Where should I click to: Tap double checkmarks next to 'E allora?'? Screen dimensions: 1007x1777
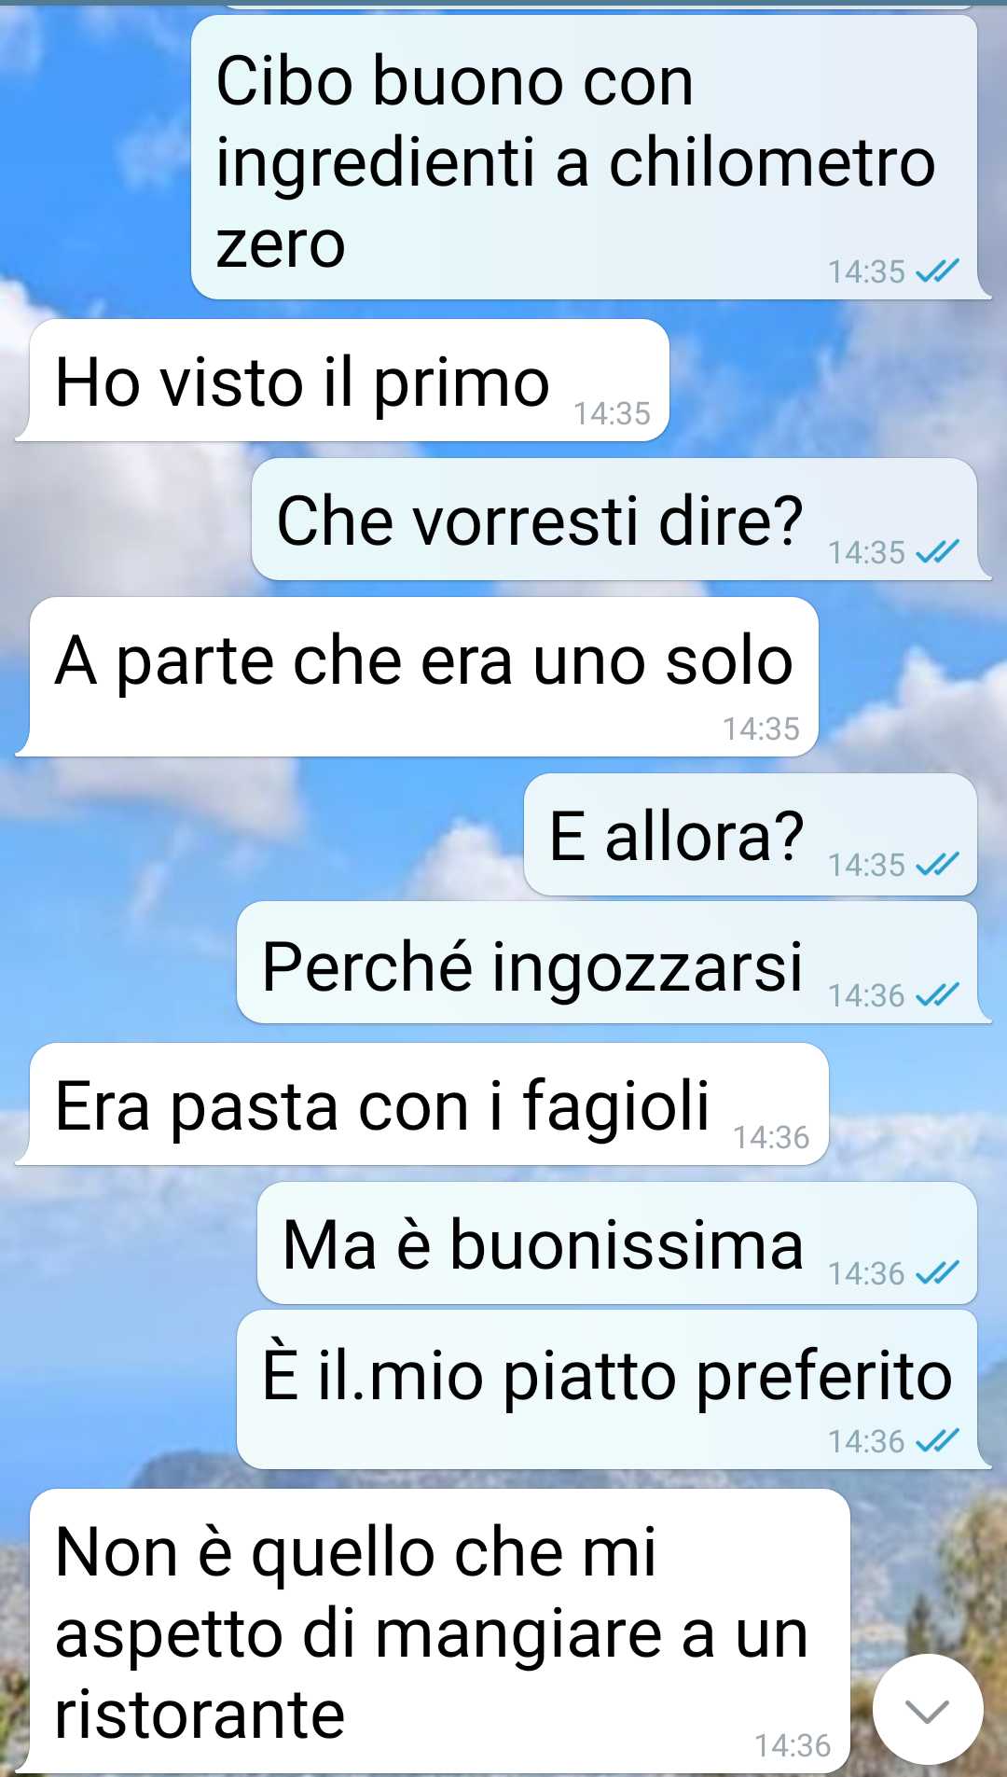[x=936, y=865]
